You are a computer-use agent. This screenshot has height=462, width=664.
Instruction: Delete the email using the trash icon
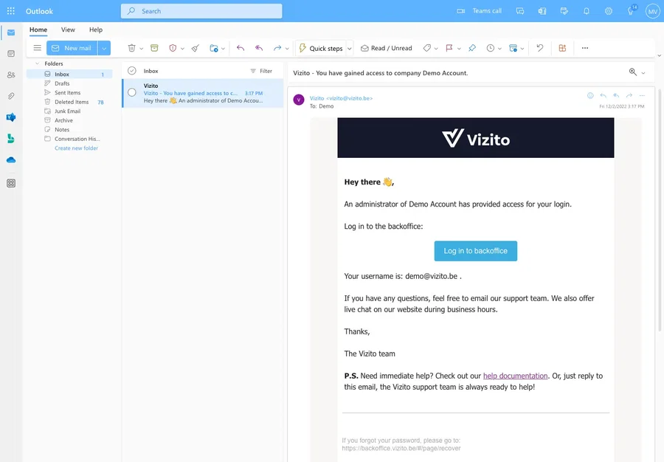[x=131, y=47]
